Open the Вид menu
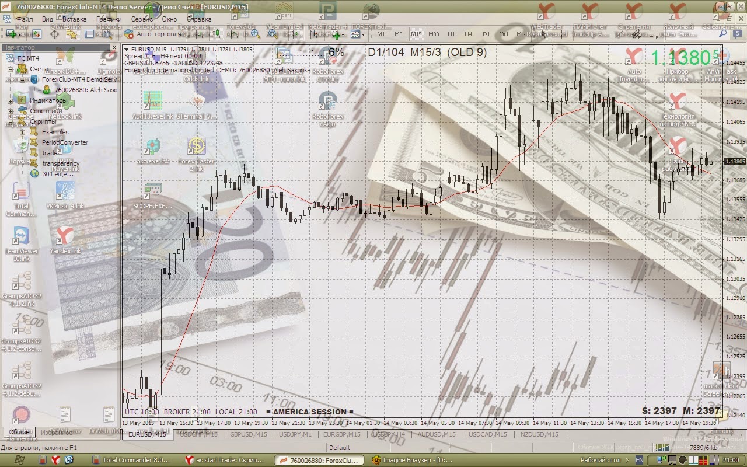 coord(48,19)
